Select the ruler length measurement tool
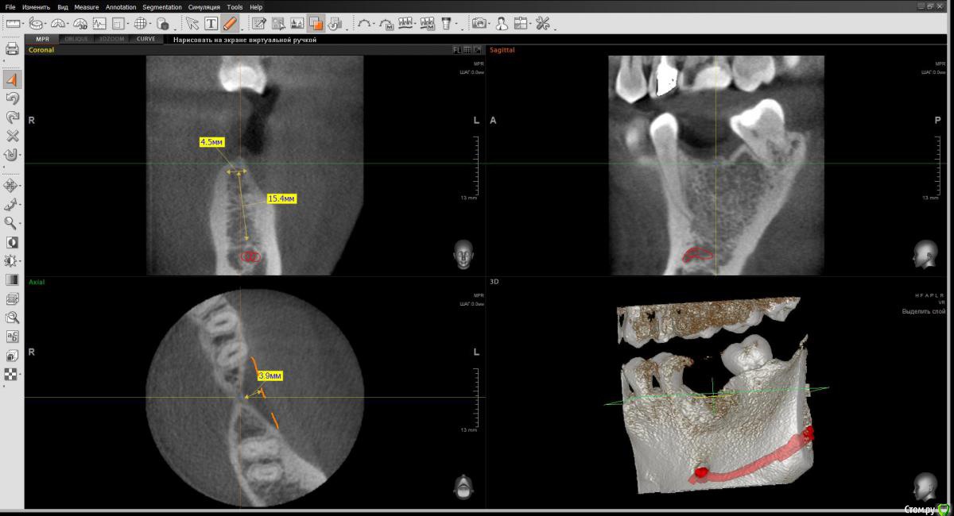The width and height of the screenshot is (954, 516). click(13, 24)
